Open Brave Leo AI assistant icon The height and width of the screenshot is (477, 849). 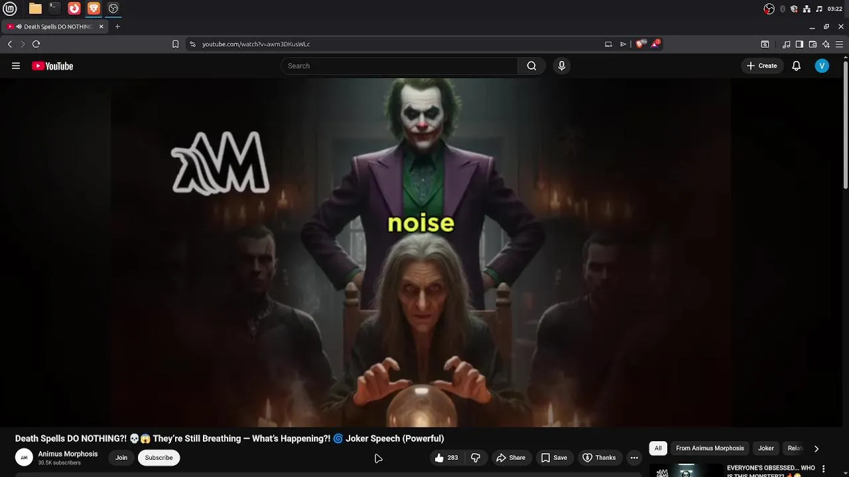coord(826,44)
